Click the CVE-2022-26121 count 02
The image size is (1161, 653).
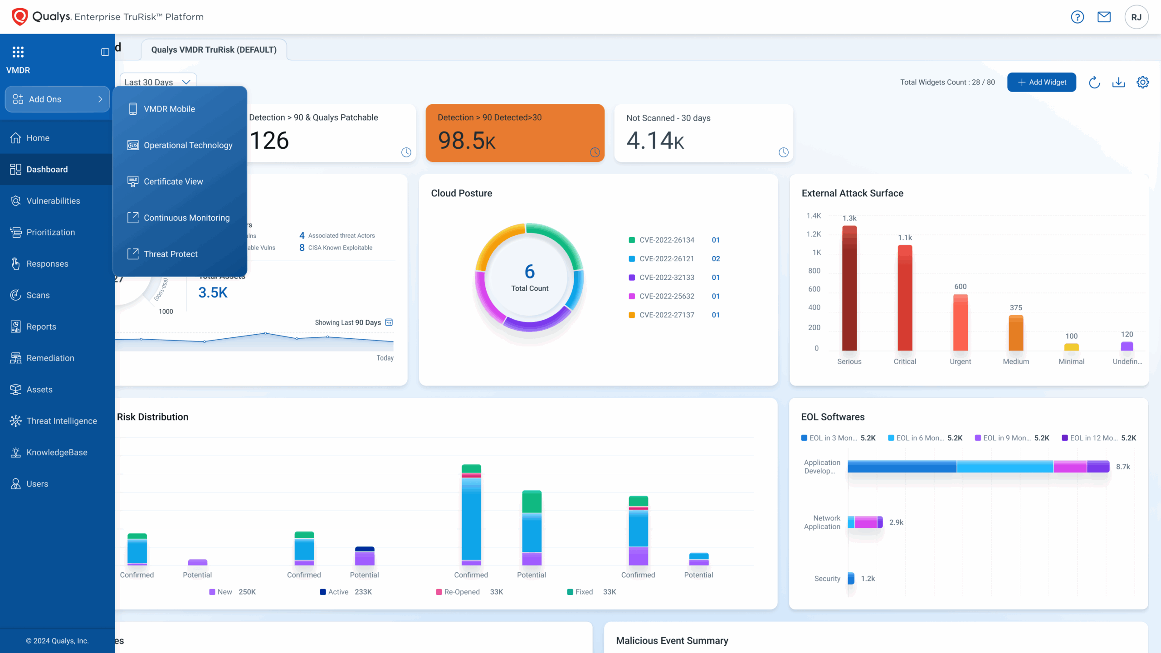[x=716, y=259]
